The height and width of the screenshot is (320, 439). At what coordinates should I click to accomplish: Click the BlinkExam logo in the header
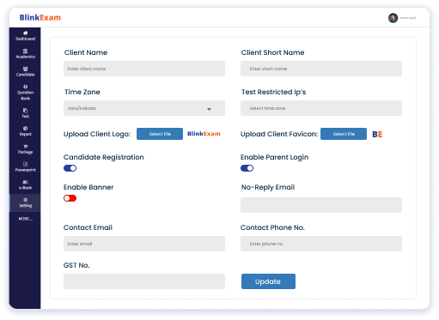point(40,17)
